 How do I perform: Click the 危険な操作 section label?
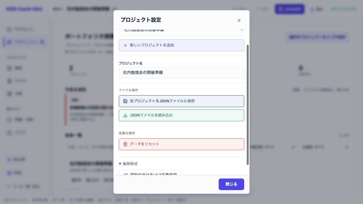(x=127, y=133)
